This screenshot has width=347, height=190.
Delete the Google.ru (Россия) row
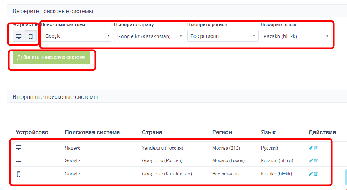click(x=316, y=161)
